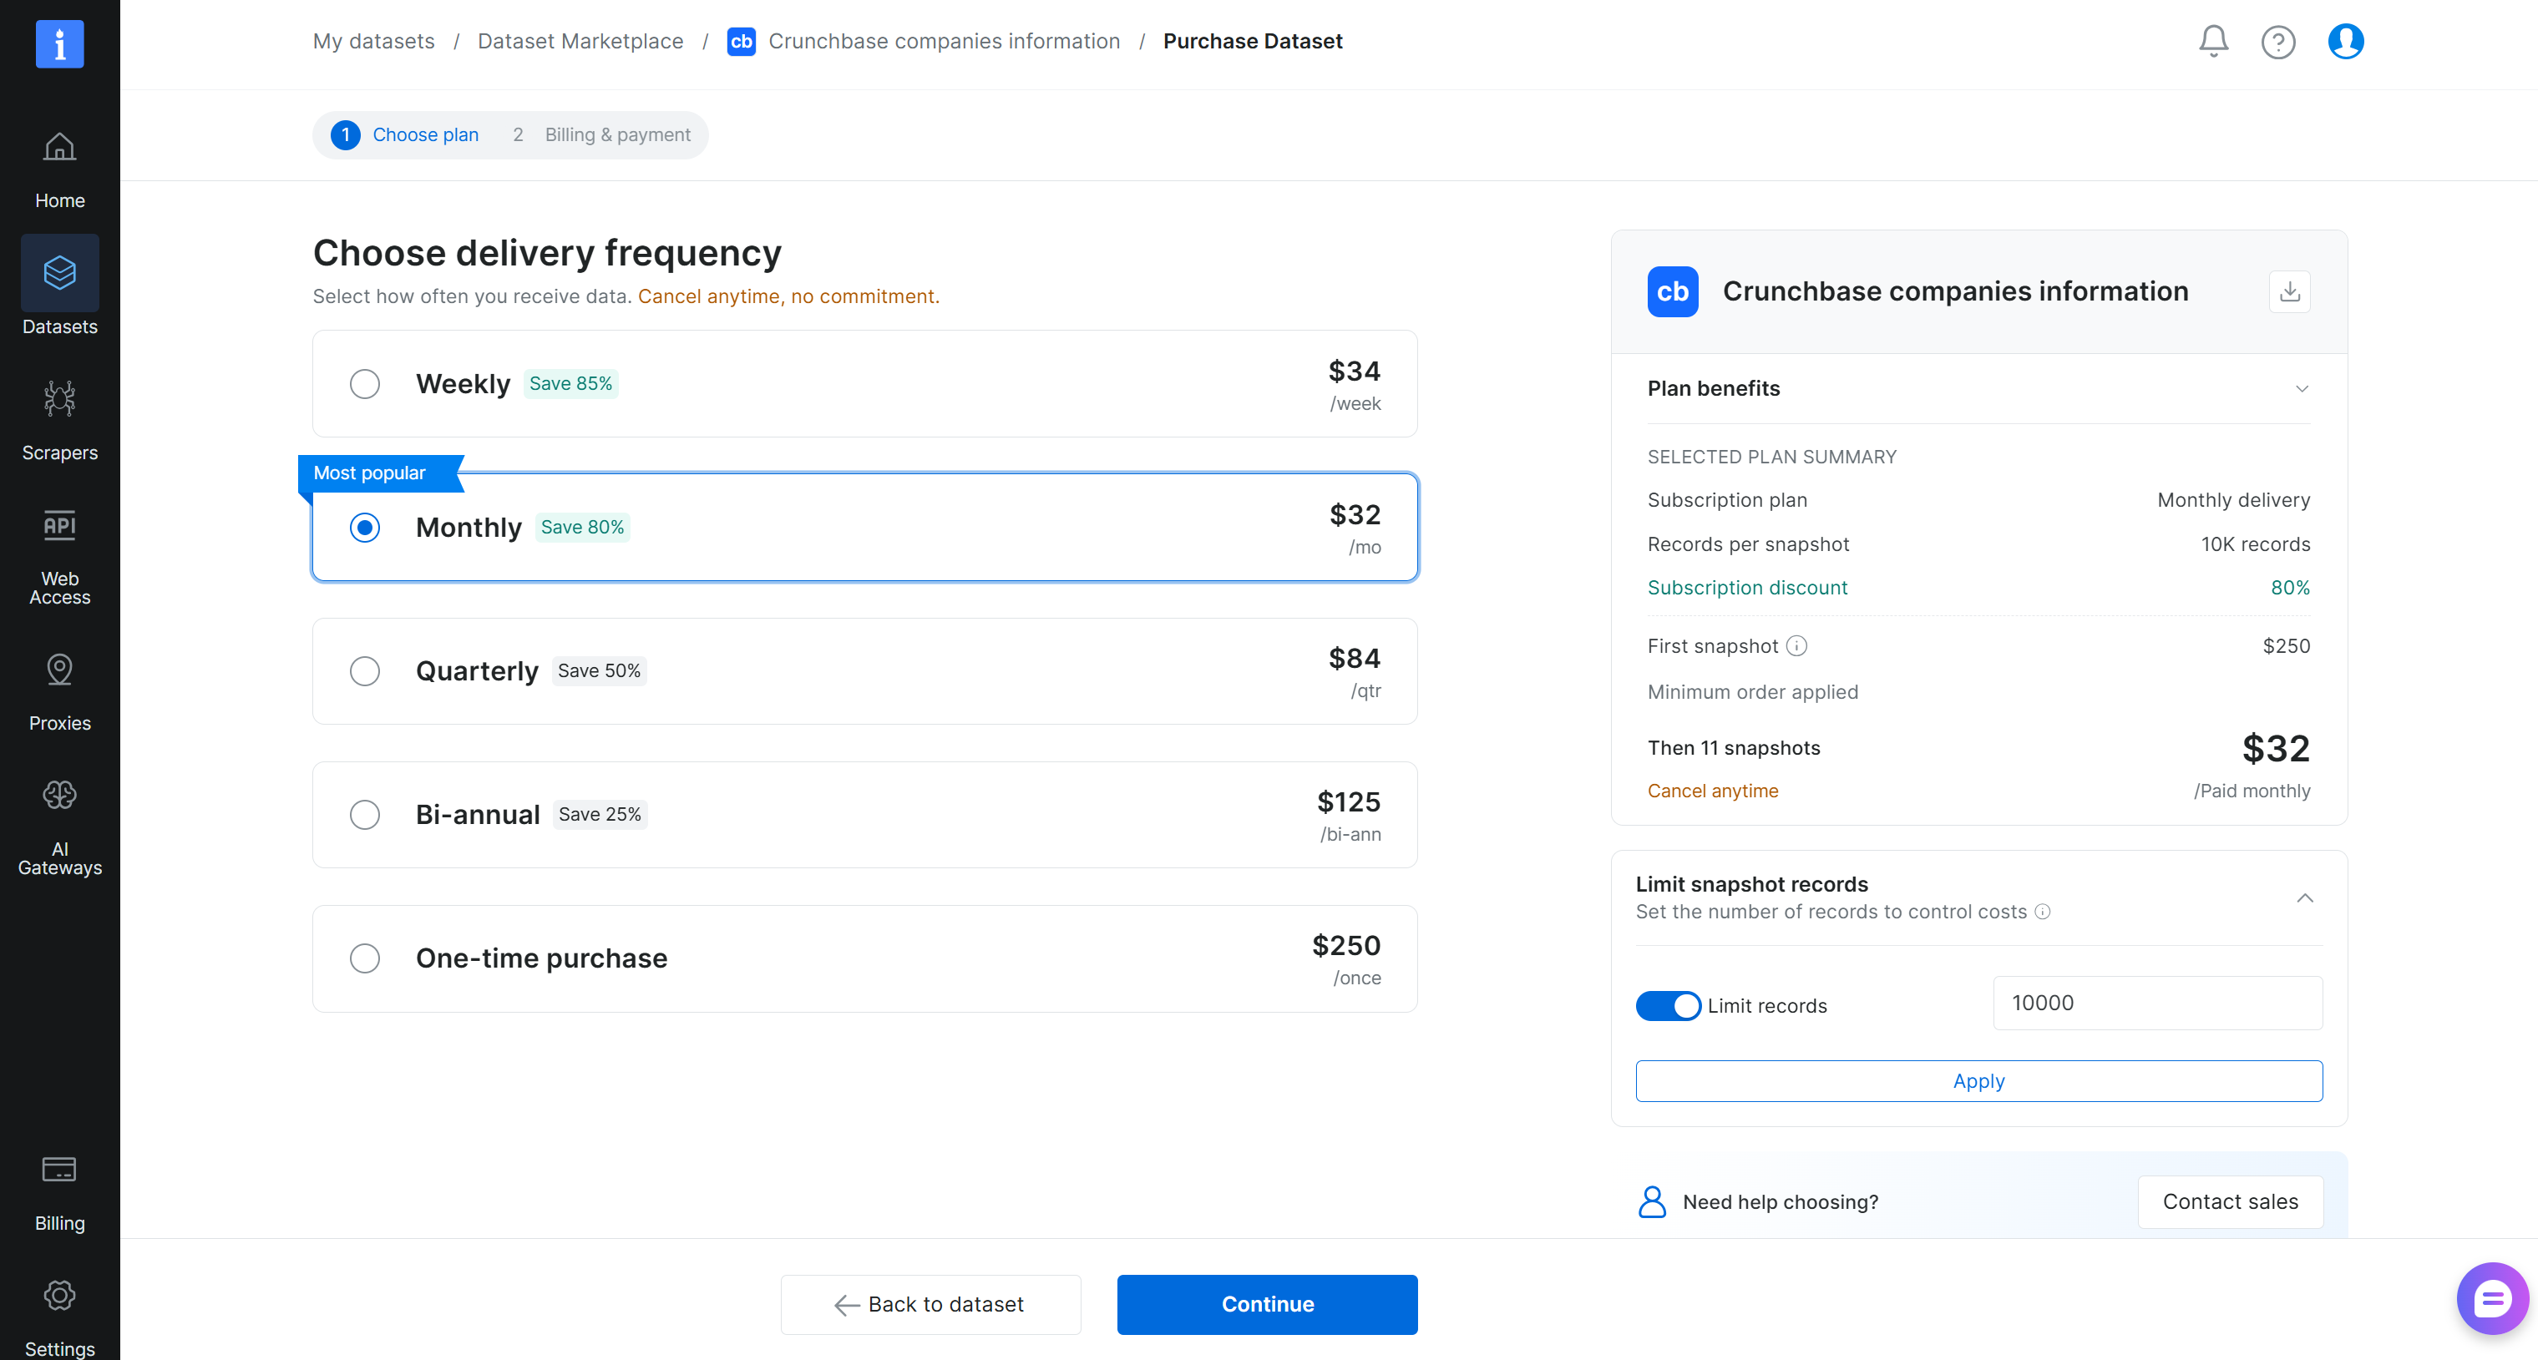Click the $125 bi-annual price
This screenshot has width=2538, height=1360.
[x=1349, y=802]
